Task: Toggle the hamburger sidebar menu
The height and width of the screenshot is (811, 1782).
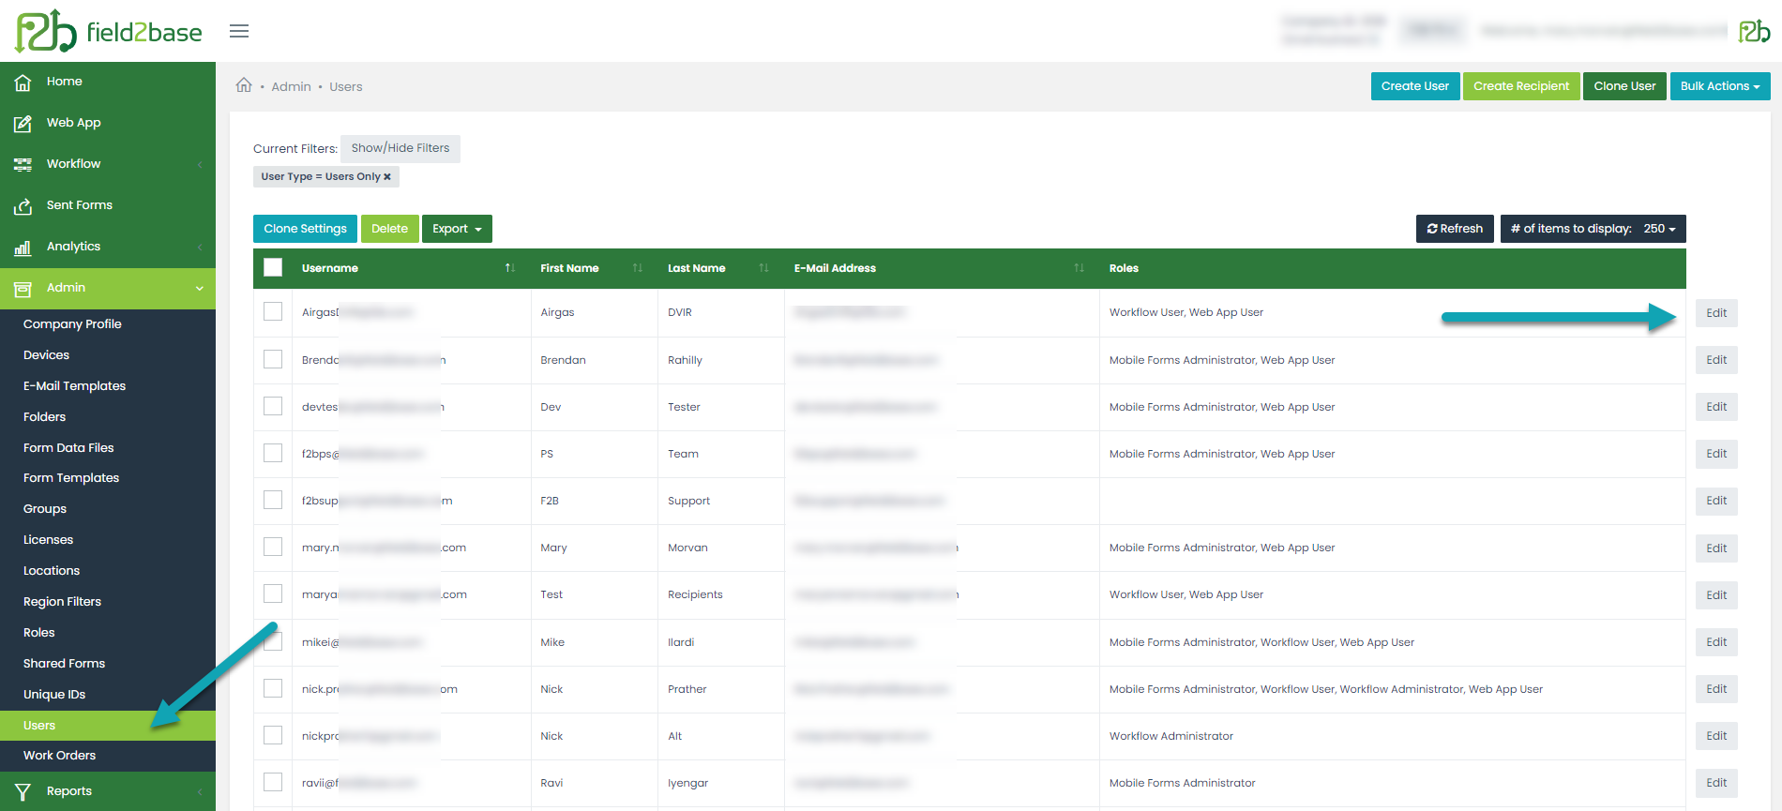Action: pos(239,31)
